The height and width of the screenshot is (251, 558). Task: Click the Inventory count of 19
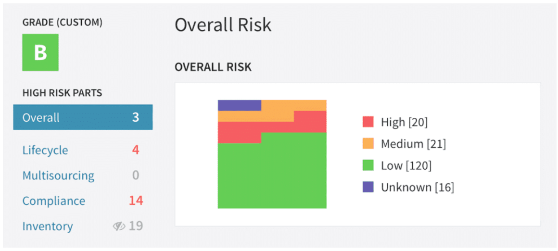tap(136, 226)
